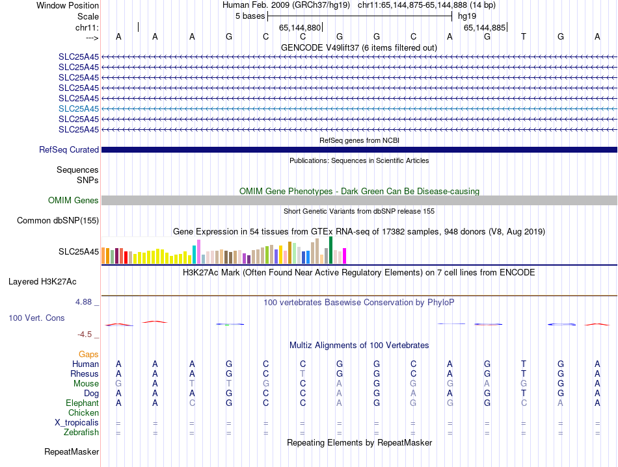The image size is (618, 467).
Task: Open the 100 Vert. Cons track label
Action: [x=36, y=318]
